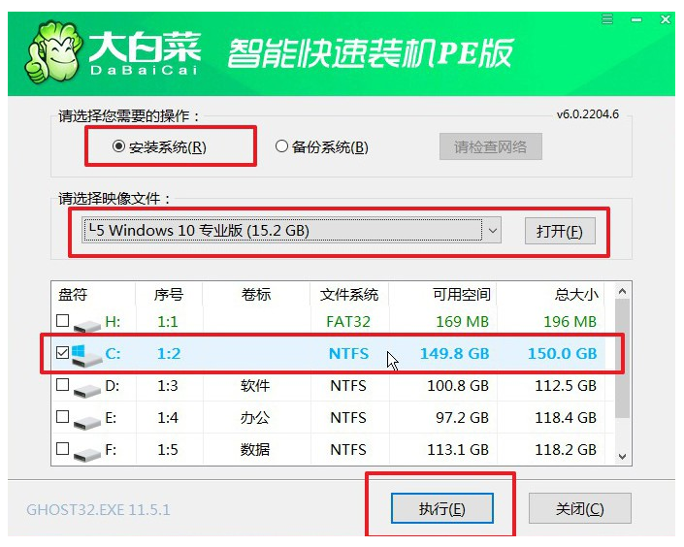Click the 118.4 GB total size cell
The width and height of the screenshot is (684, 547).
[x=566, y=417]
